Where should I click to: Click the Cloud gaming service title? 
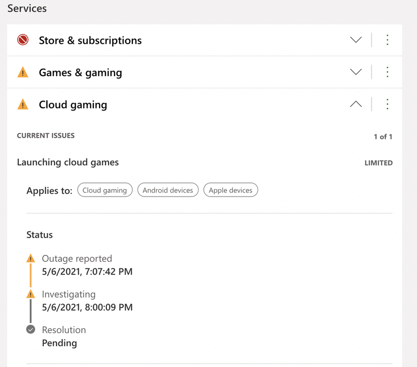point(73,104)
